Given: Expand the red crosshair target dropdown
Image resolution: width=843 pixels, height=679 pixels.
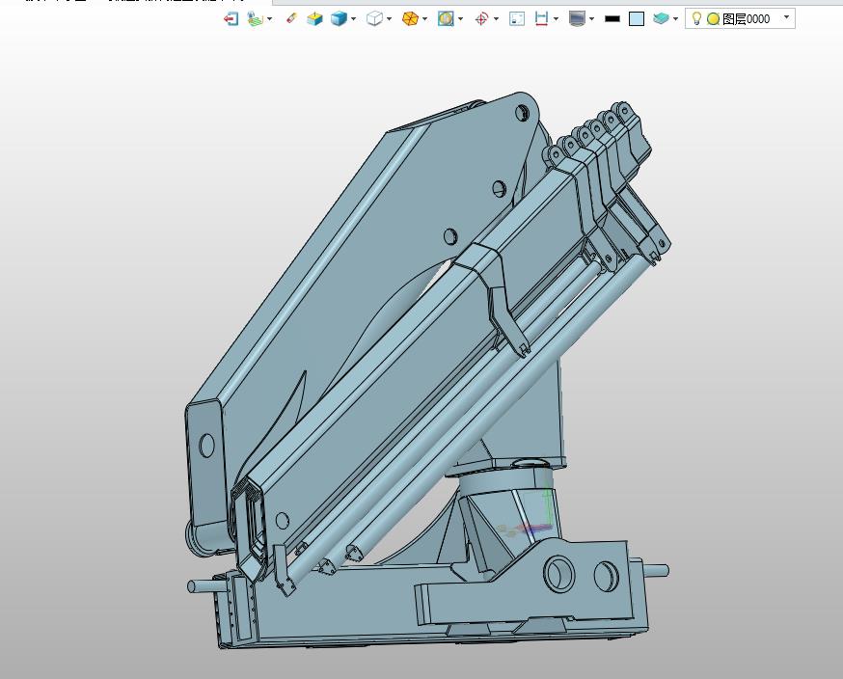Looking at the screenshot, I should pyautogui.click(x=496, y=19).
